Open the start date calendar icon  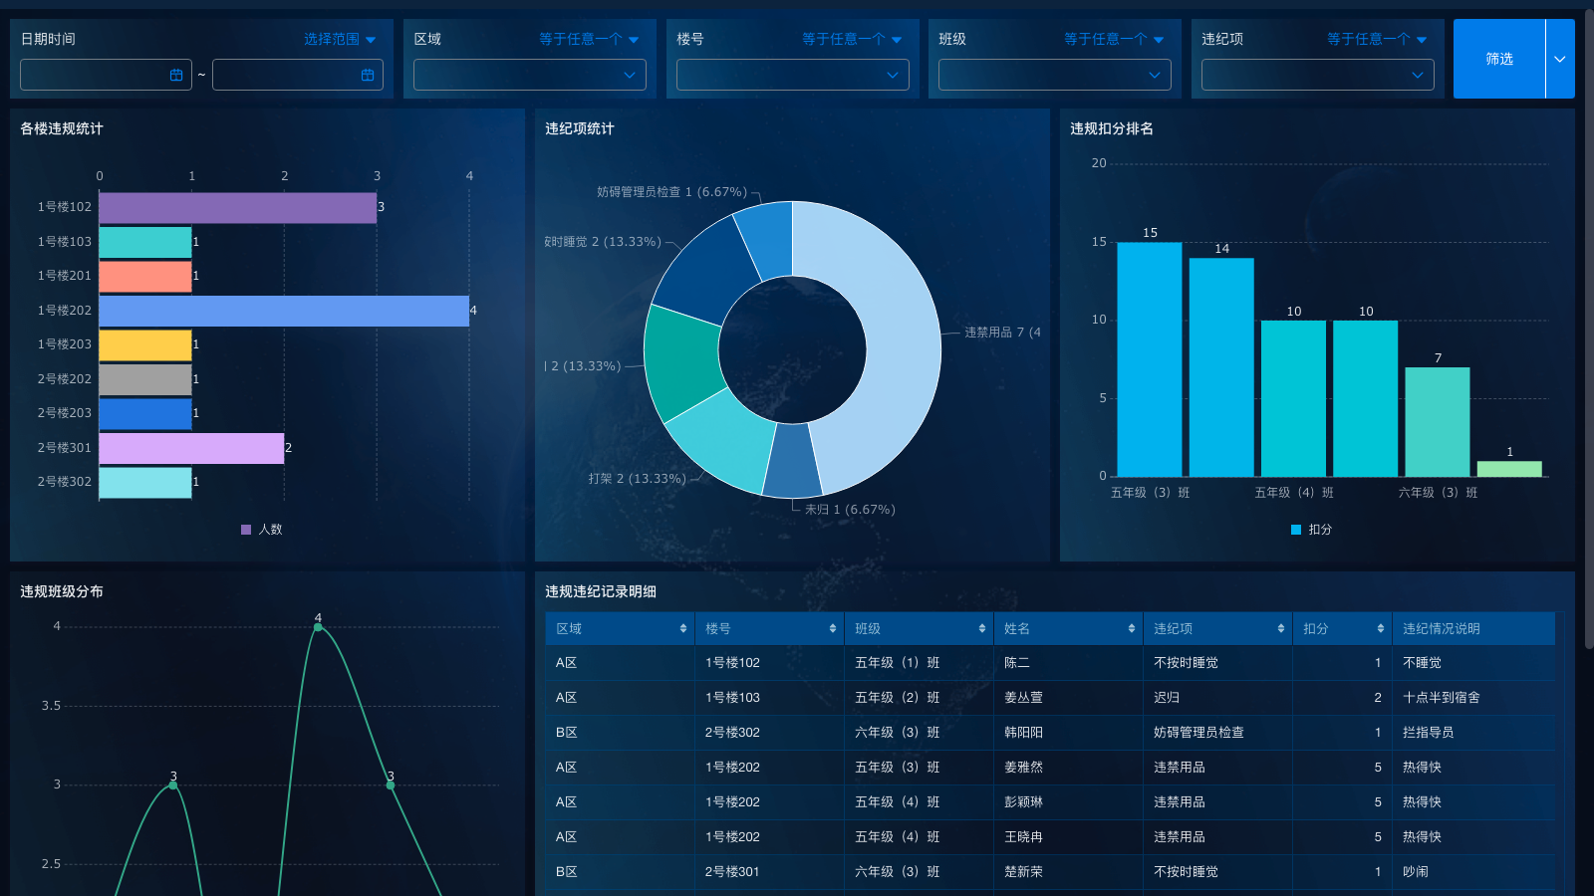click(176, 75)
